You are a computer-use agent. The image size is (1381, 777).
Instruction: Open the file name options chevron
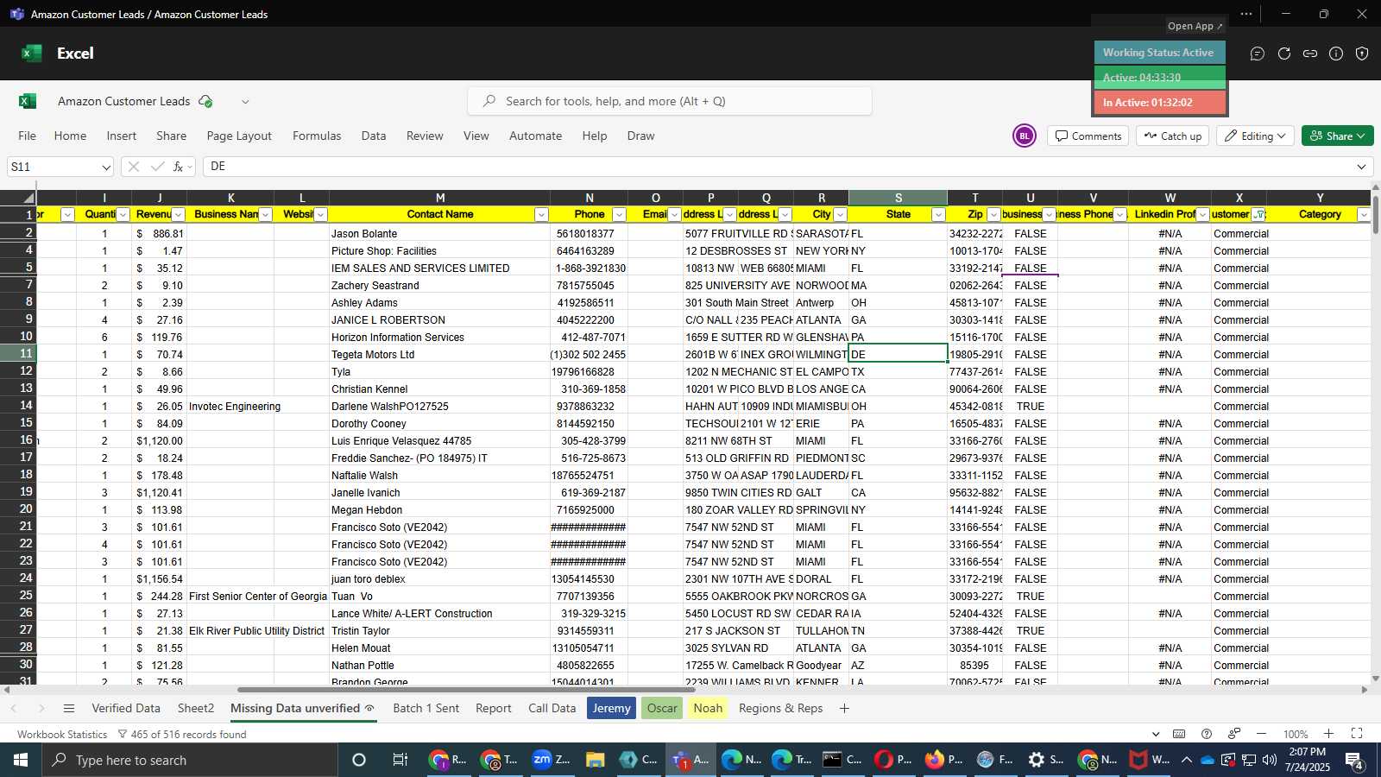click(x=245, y=101)
